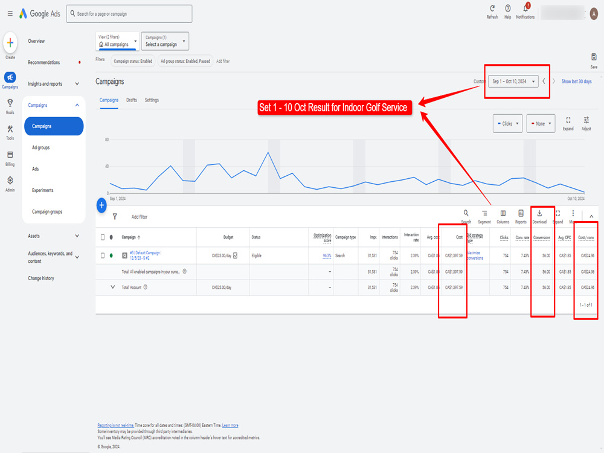Open the None metric dropdown
This screenshot has width=604, height=453.
click(541, 124)
